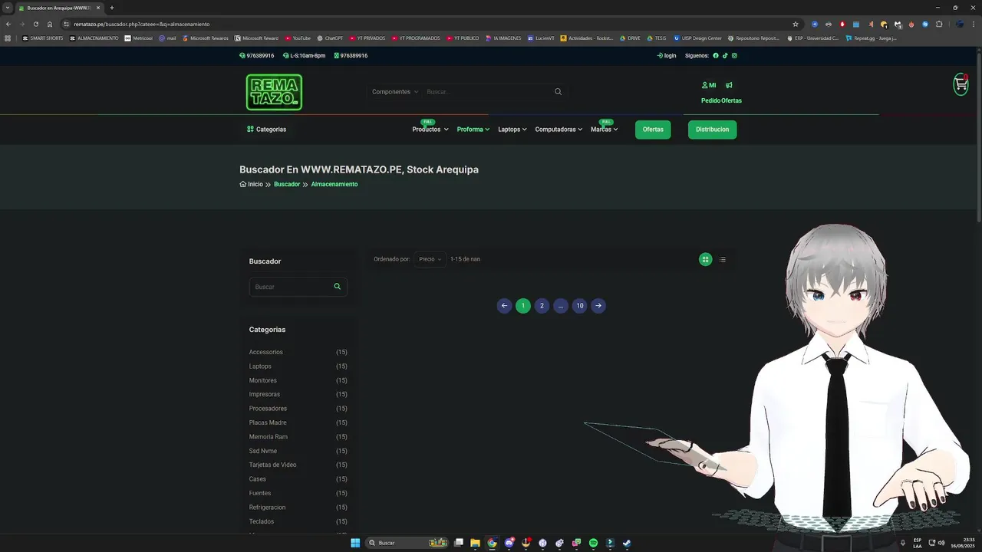
Task: Switch to grid view layout
Action: point(705,259)
